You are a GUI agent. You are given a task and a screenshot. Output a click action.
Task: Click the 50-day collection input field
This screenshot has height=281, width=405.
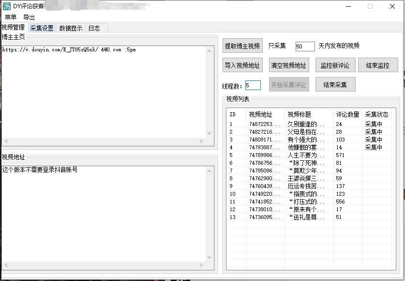click(x=304, y=47)
